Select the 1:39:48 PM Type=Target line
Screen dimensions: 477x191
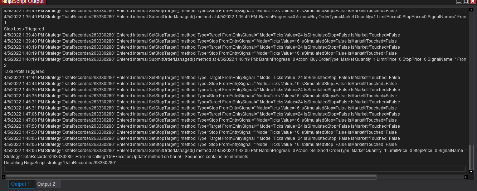click(x=202, y=35)
